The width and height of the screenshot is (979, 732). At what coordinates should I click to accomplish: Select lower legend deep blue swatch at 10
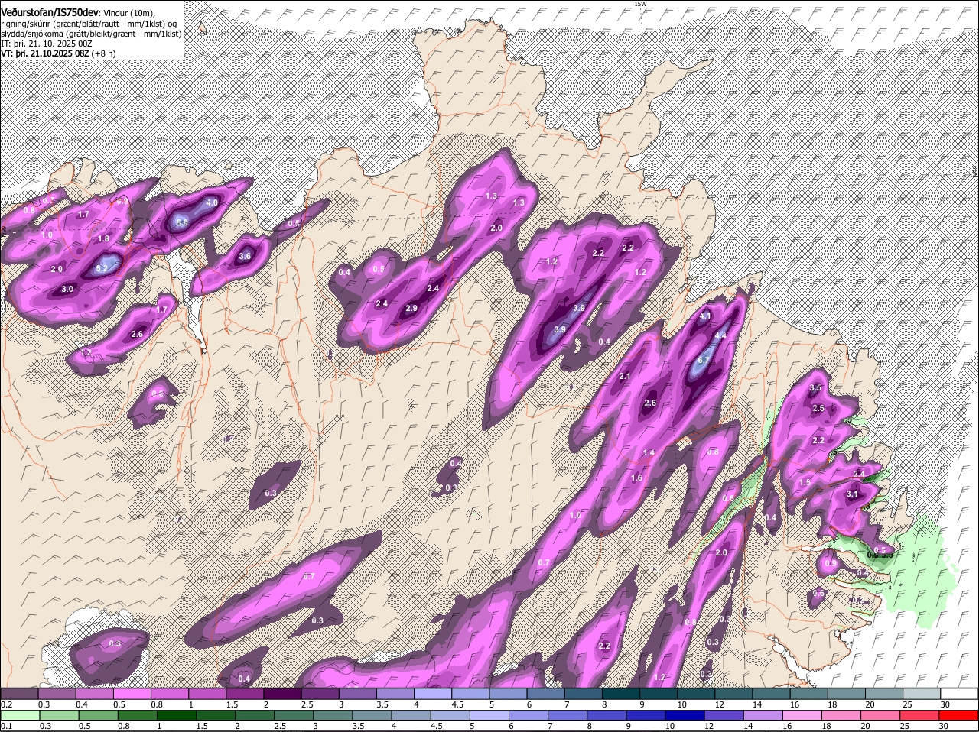[687, 715]
